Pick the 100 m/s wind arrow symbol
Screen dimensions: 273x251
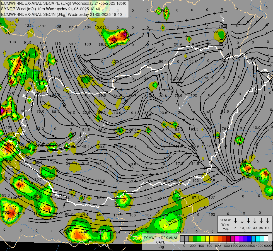(x=268, y=221)
